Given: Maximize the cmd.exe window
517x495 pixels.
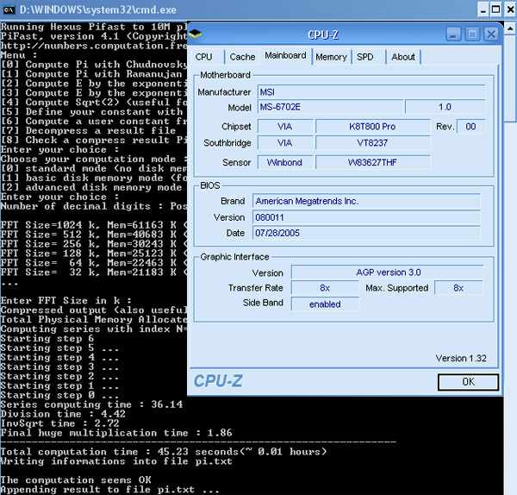Looking at the screenshot, I should [x=496, y=9].
